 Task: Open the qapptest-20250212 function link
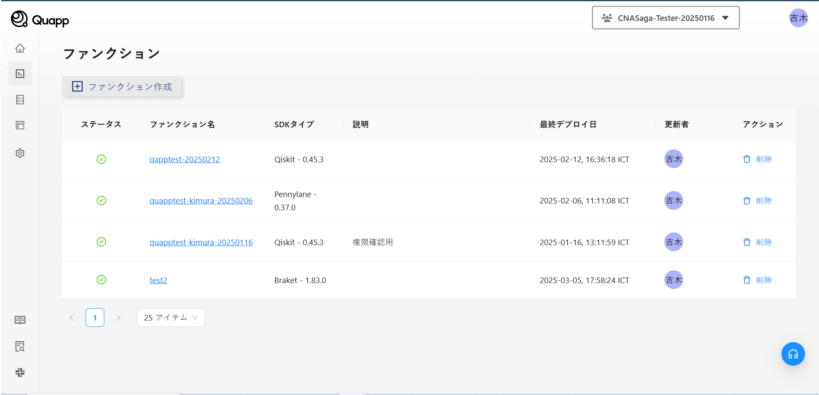[184, 160]
